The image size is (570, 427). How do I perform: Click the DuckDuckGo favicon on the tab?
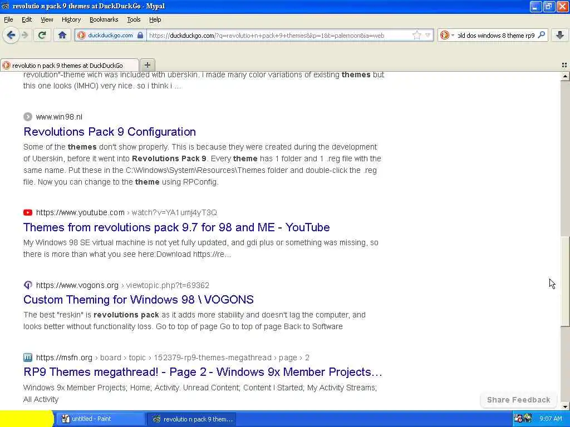point(6,66)
